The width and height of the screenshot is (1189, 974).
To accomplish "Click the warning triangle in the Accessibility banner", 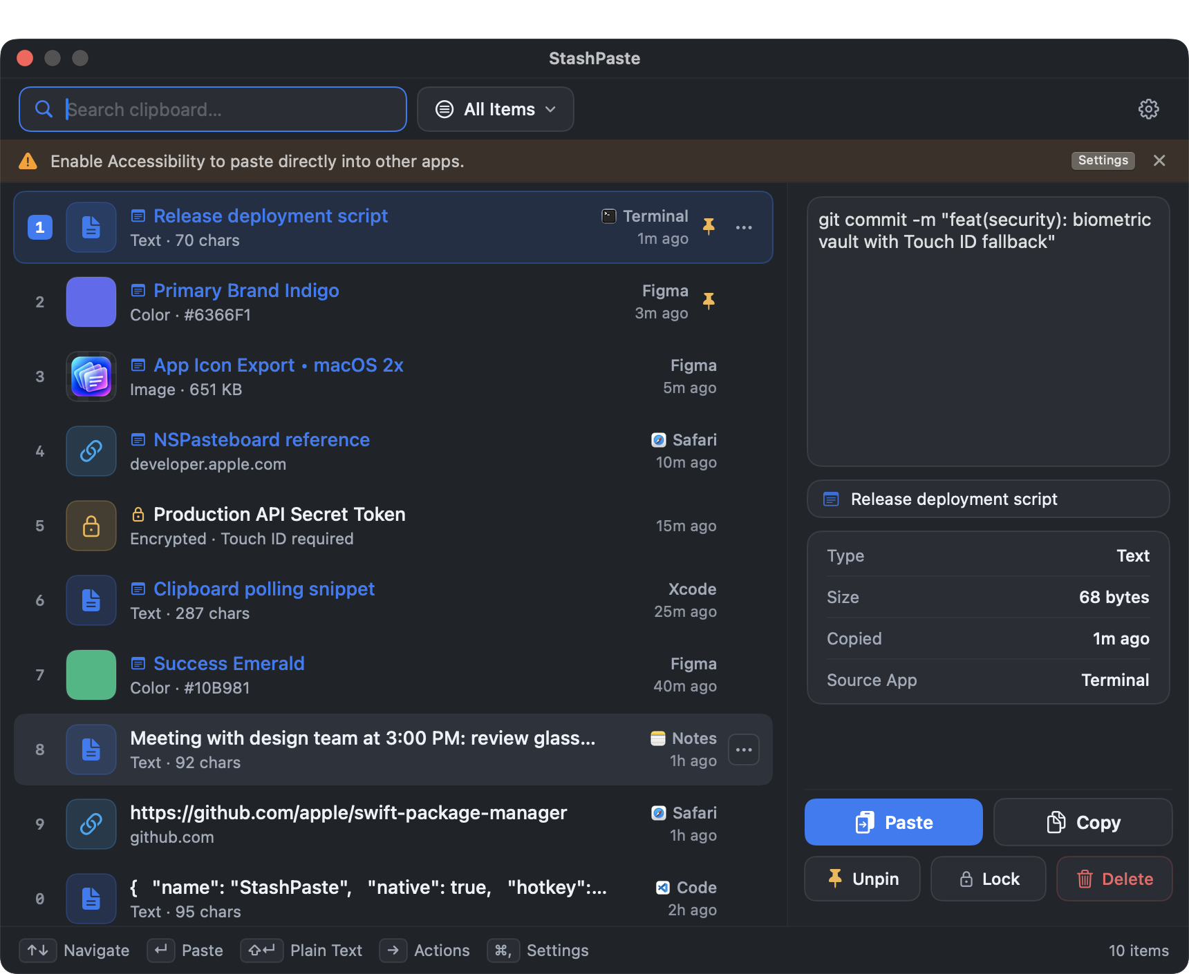I will click(x=28, y=161).
